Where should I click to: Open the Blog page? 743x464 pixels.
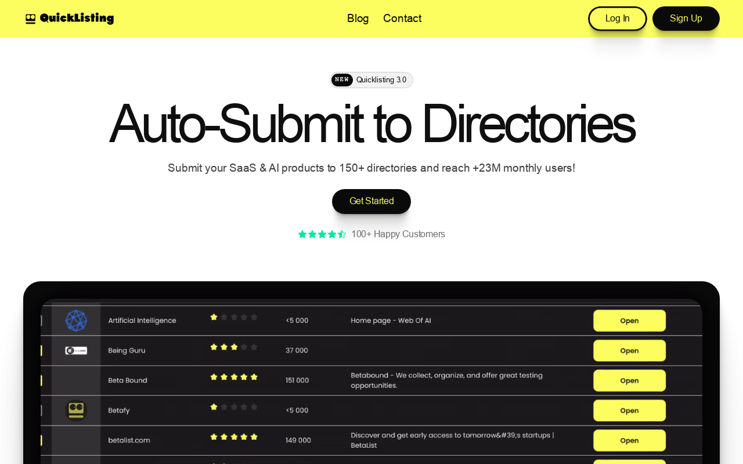358,19
